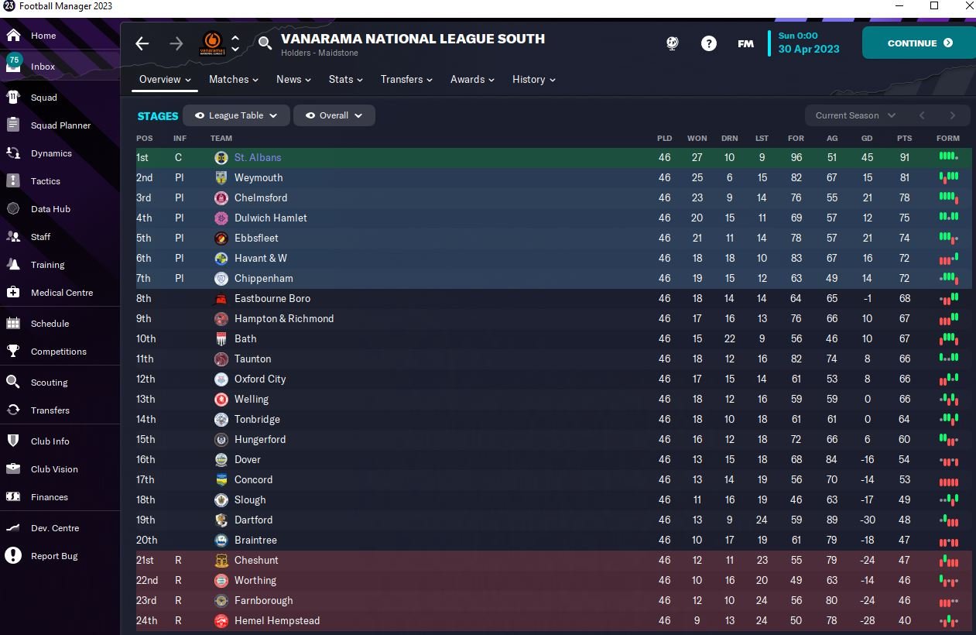Open the FM menu
Viewport: 976px width, 635px height.
[745, 43]
